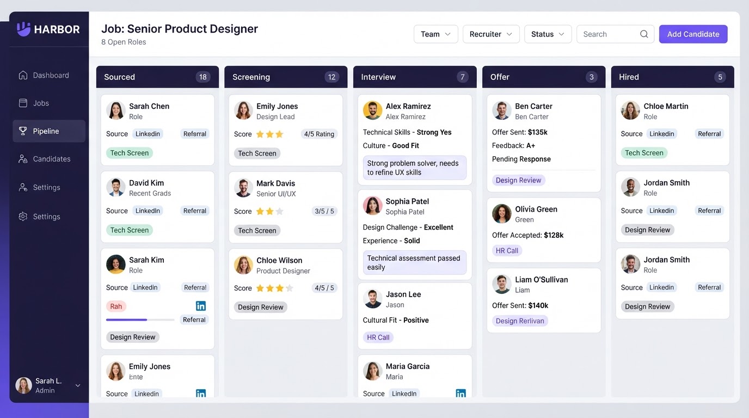Image resolution: width=749 pixels, height=418 pixels.
Task: Expand the Status filter dropdown
Action: coord(548,34)
